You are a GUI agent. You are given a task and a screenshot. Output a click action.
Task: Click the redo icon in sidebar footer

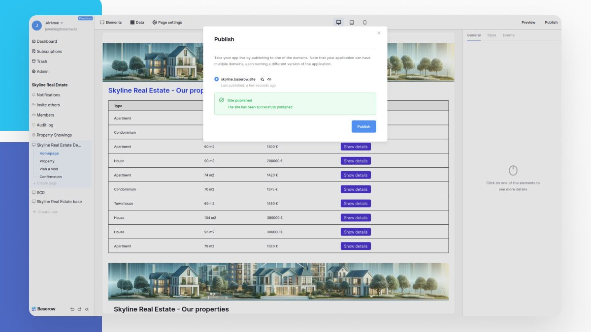pyautogui.click(x=79, y=309)
